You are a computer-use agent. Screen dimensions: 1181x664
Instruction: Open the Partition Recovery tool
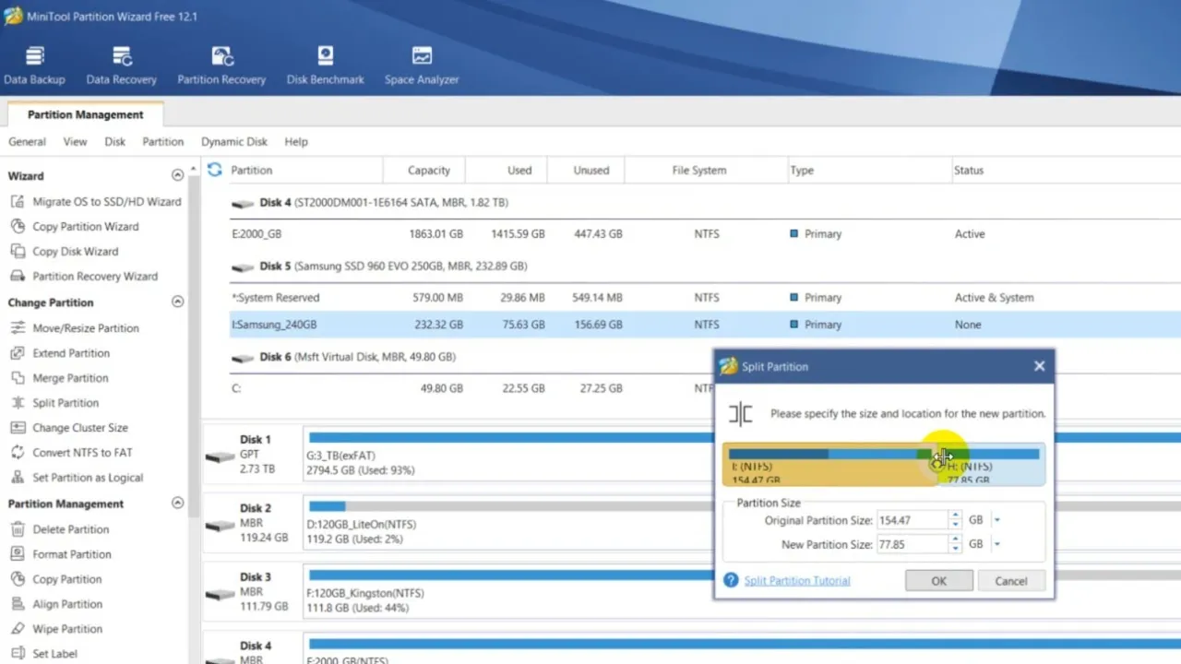(221, 65)
